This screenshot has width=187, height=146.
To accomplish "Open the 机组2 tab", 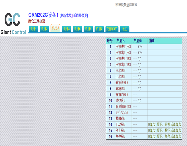I will (44, 29).
